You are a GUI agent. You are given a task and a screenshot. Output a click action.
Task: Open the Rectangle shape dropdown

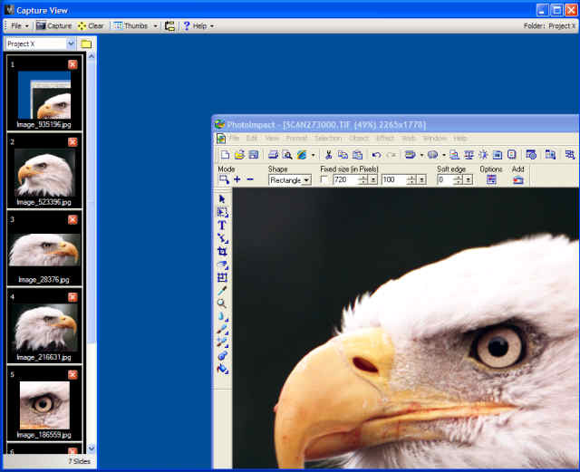[306, 180]
